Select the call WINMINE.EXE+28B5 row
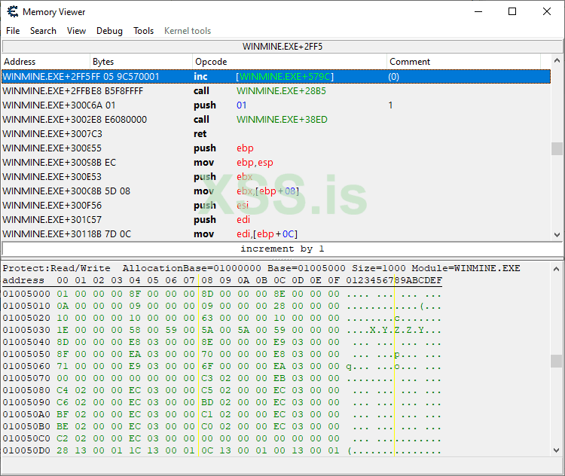 click(276, 91)
